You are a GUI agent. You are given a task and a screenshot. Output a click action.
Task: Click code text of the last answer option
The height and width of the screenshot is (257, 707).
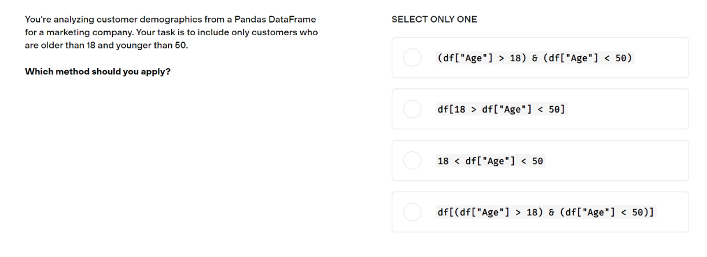546,212
